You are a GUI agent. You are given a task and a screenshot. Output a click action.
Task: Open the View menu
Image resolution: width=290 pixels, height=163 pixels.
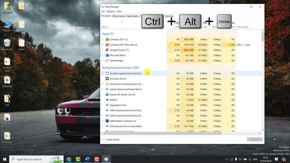(119, 11)
